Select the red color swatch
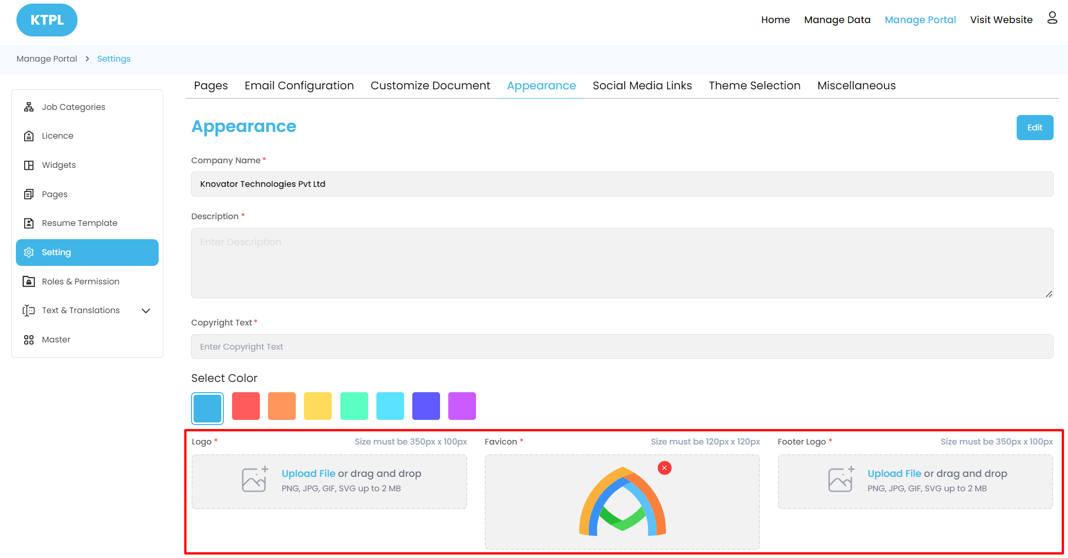The image size is (1068, 558). pyautogui.click(x=246, y=406)
